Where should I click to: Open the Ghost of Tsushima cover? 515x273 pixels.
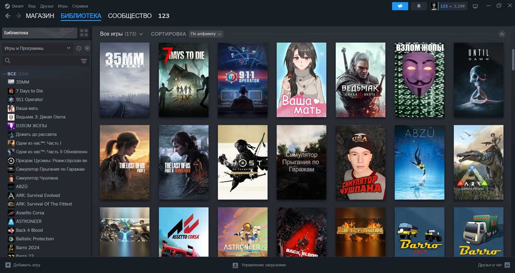(x=243, y=162)
